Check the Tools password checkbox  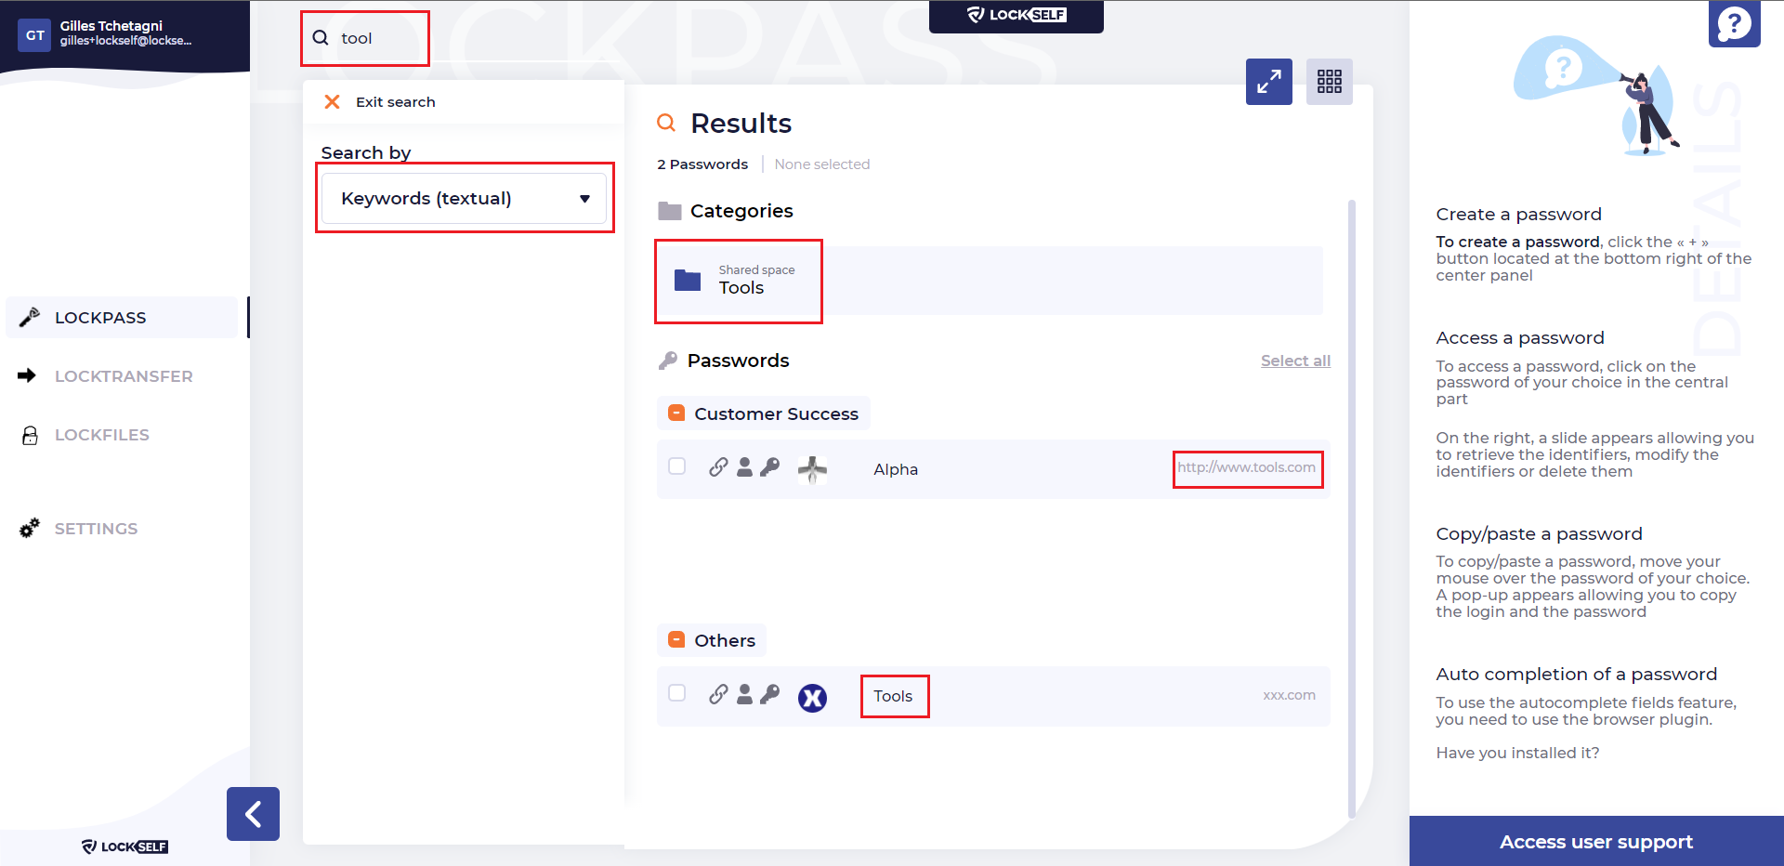click(x=677, y=693)
